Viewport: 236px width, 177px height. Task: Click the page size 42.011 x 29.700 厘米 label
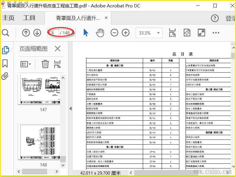click(100, 173)
